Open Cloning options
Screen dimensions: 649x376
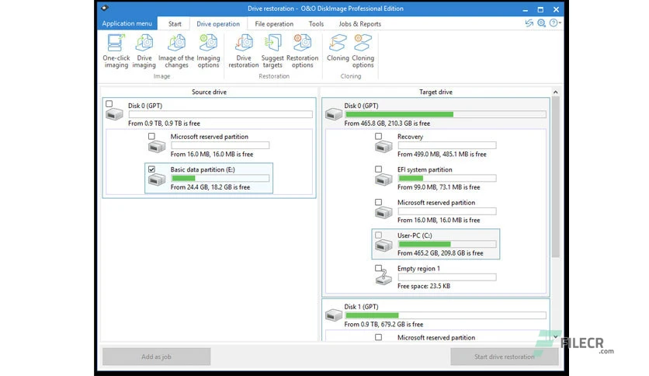pos(363,51)
